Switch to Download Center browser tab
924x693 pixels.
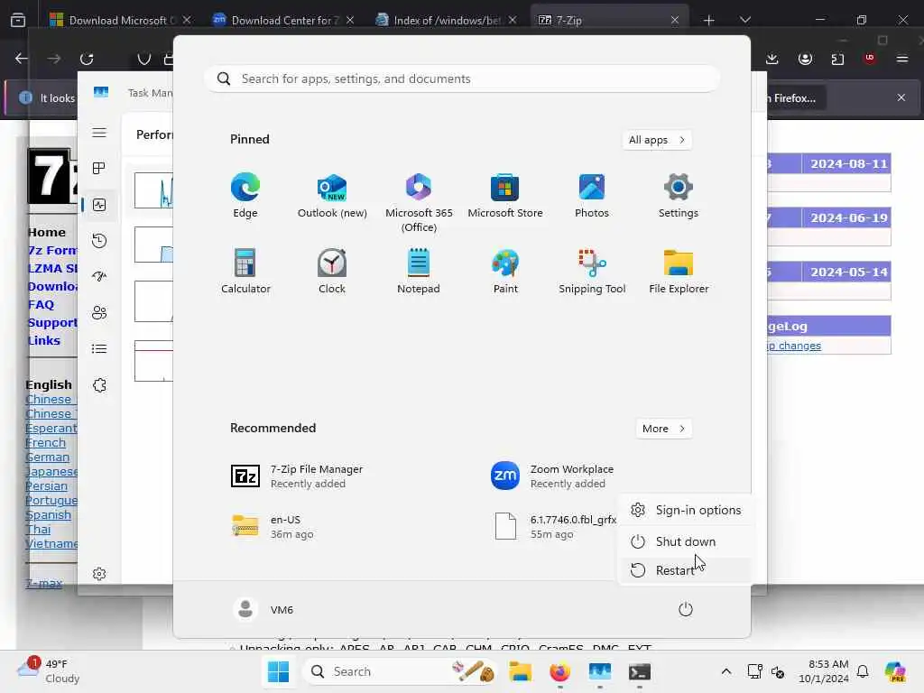pyautogui.click(x=281, y=20)
